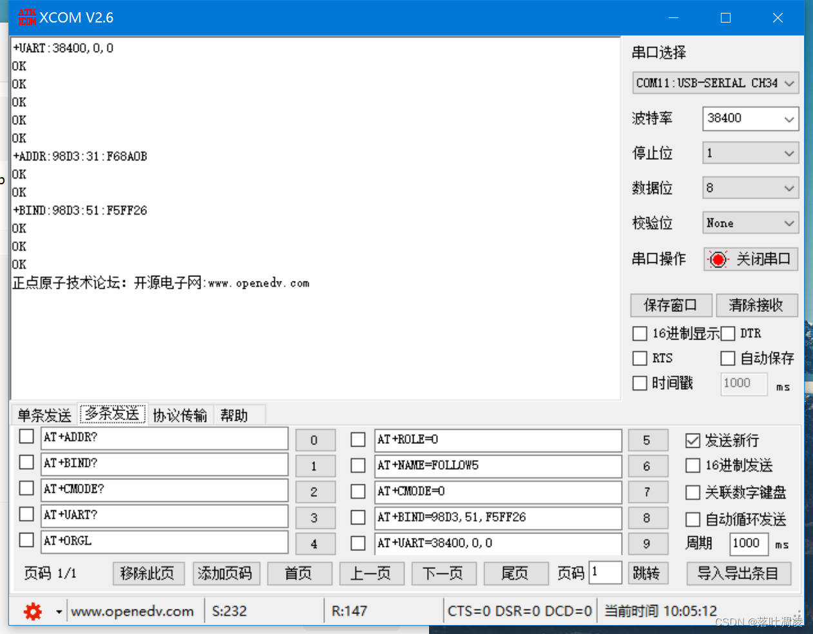This screenshot has height=634, width=813.
Task: Check the box beside AT+ADDR?
Action: 26,436
